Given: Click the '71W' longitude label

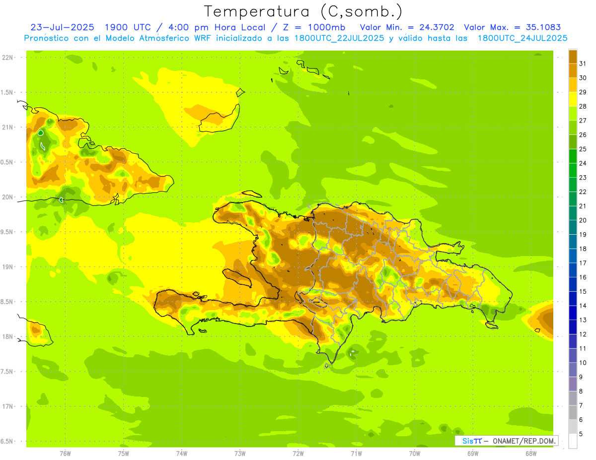Looking at the screenshot, I should pyautogui.click(x=356, y=453).
